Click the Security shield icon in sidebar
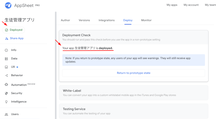 tap(6, 93)
